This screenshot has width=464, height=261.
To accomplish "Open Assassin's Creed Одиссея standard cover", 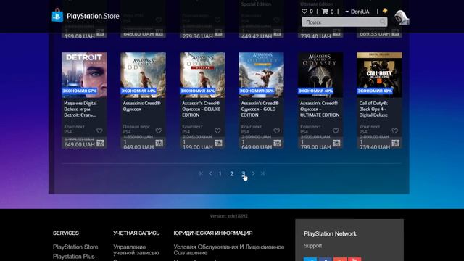I will coord(144,75).
